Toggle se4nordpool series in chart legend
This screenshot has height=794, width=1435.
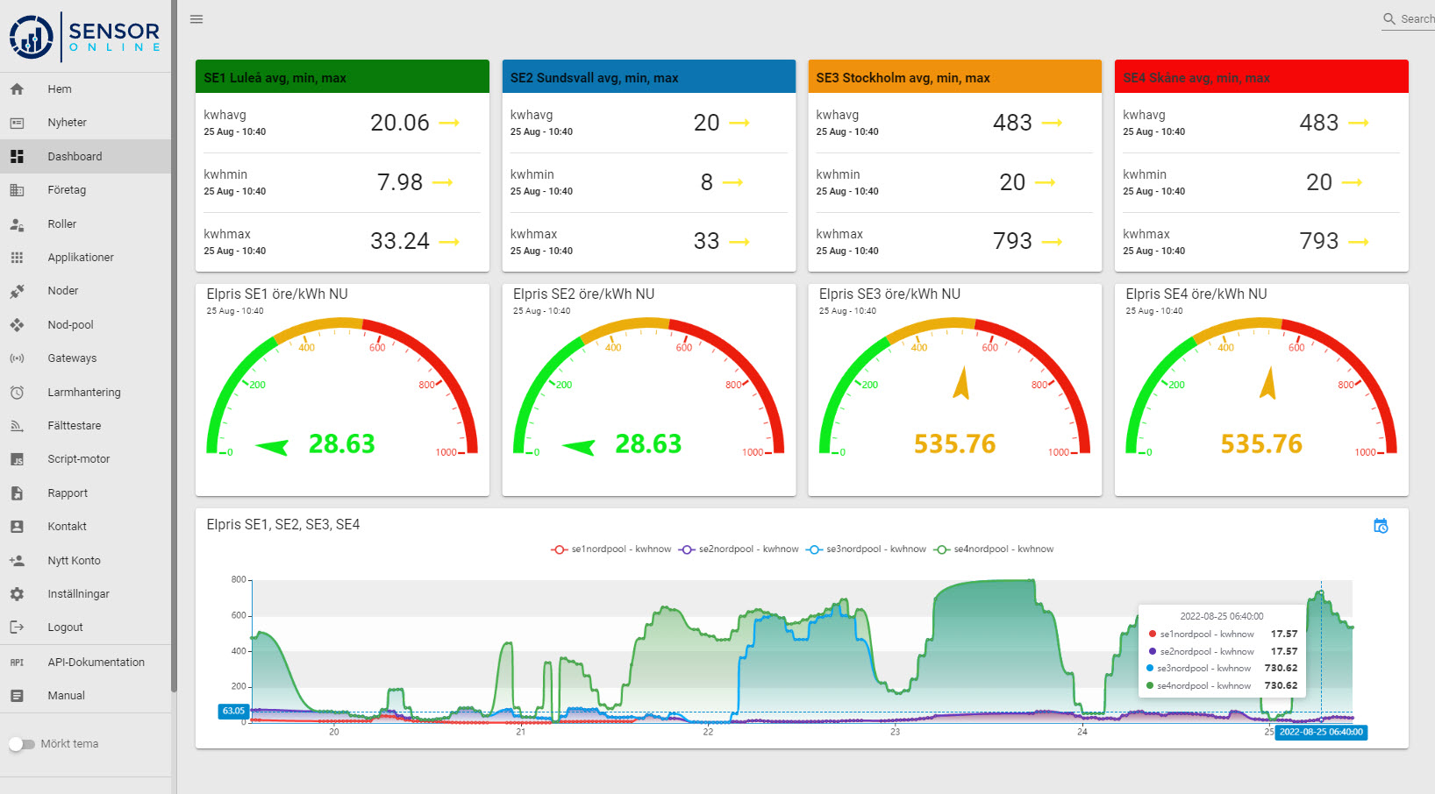994,549
